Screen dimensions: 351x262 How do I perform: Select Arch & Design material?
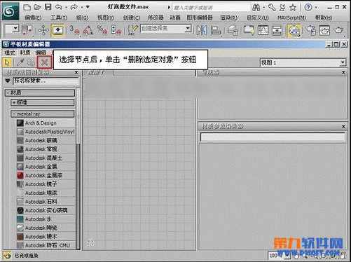tap(46, 123)
